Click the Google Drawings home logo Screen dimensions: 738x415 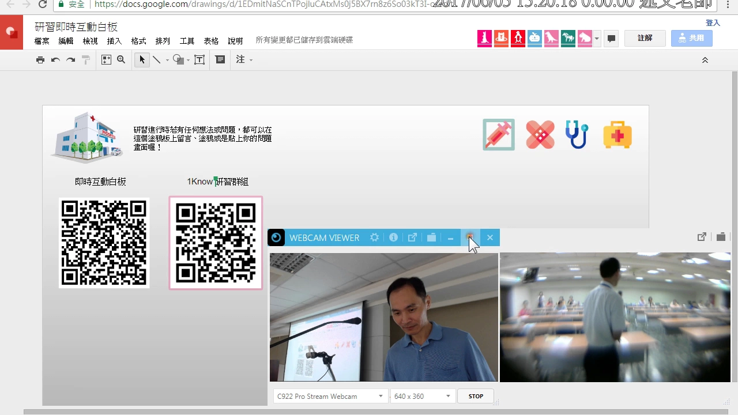12,32
